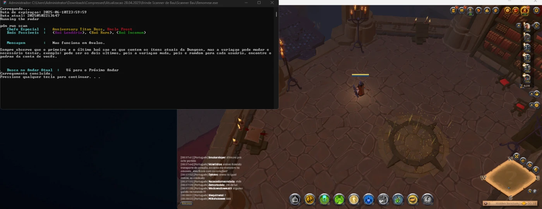Click "(Baú Incomum)" in the console

(x=131, y=33)
